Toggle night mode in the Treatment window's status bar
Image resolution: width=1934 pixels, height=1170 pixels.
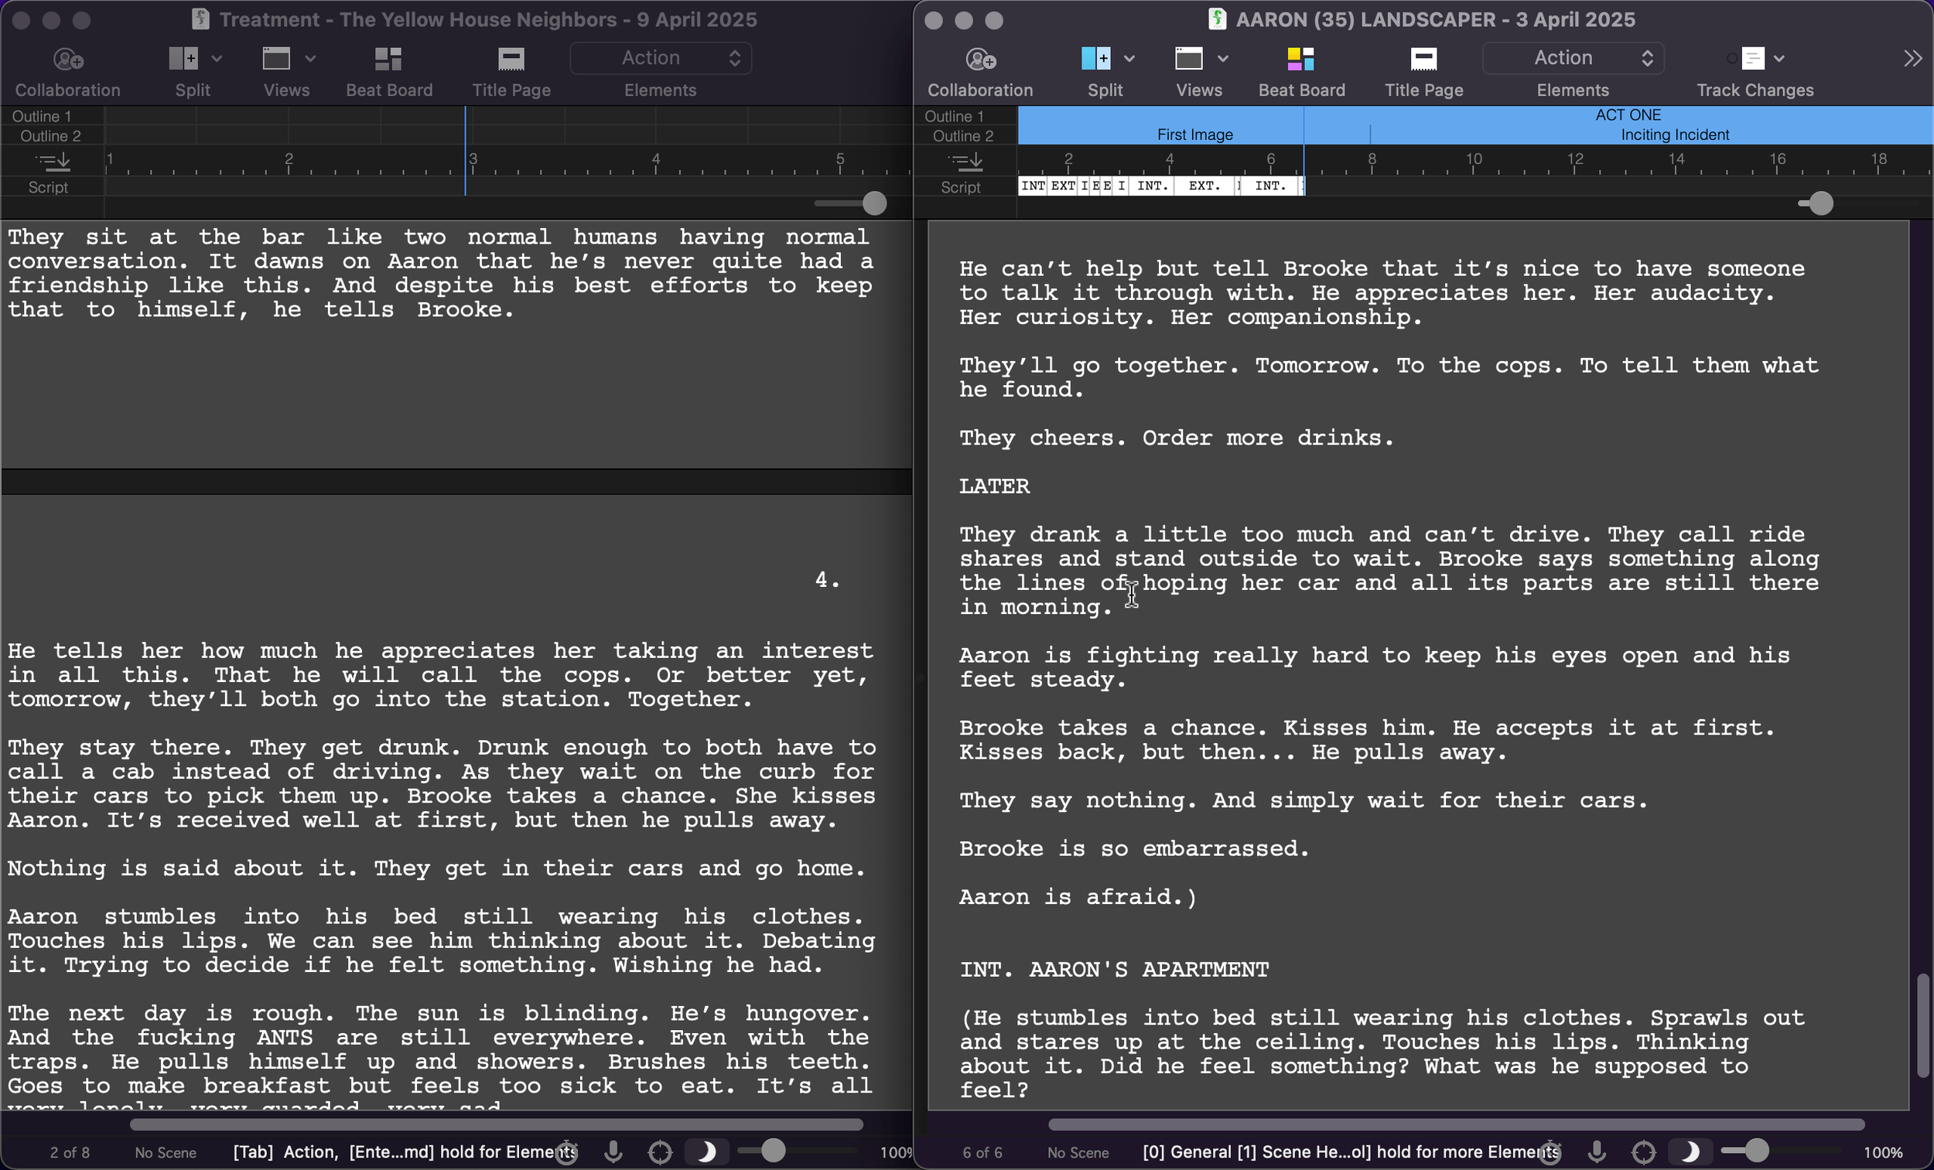[706, 1151]
